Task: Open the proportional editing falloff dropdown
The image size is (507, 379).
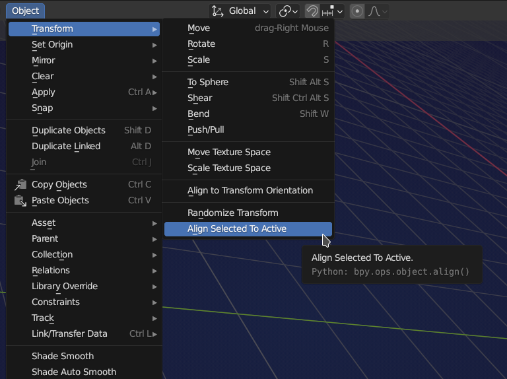Action: (x=378, y=11)
